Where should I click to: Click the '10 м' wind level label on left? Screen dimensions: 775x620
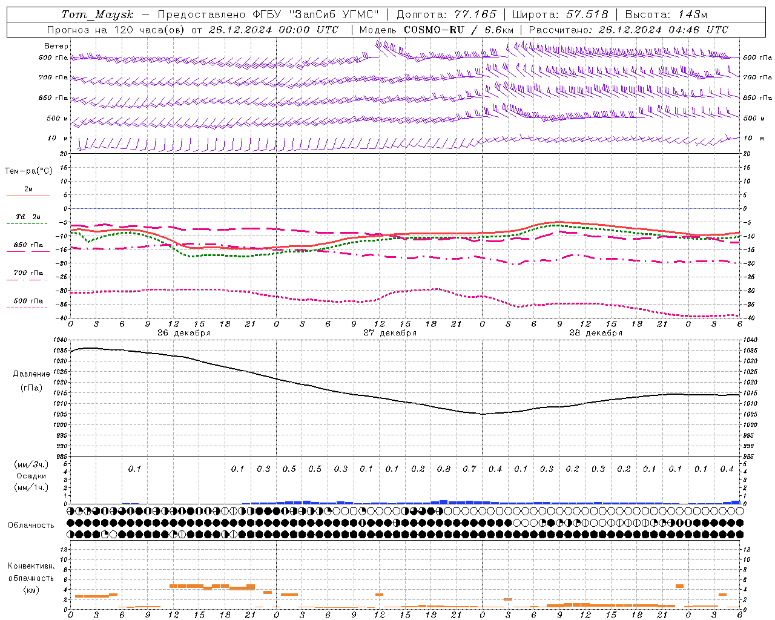coord(59,139)
